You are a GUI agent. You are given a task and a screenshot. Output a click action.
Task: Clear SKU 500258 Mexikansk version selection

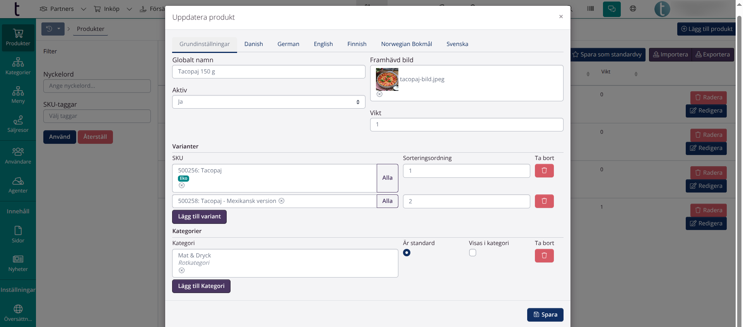(x=282, y=201)
